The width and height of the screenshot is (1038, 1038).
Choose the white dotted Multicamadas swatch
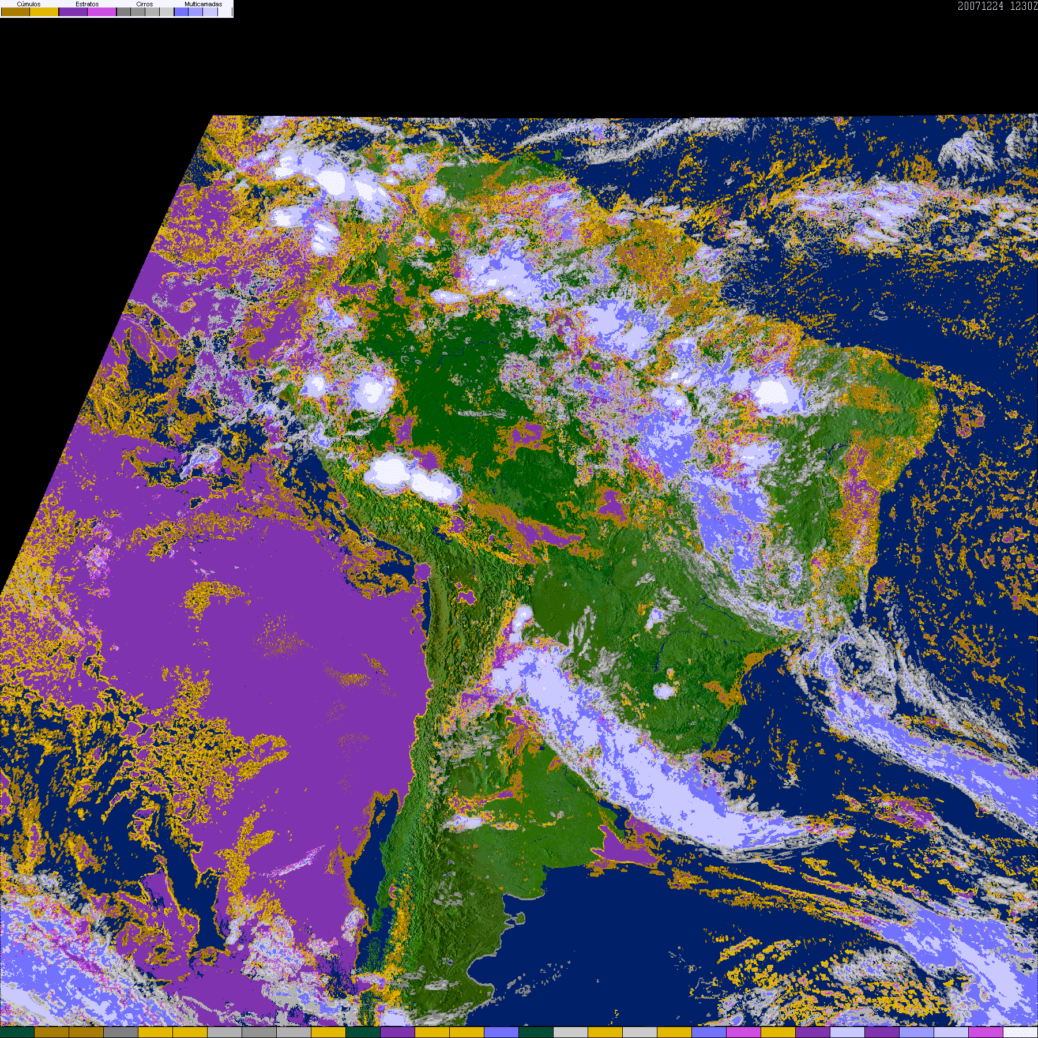tap(224, 12)
